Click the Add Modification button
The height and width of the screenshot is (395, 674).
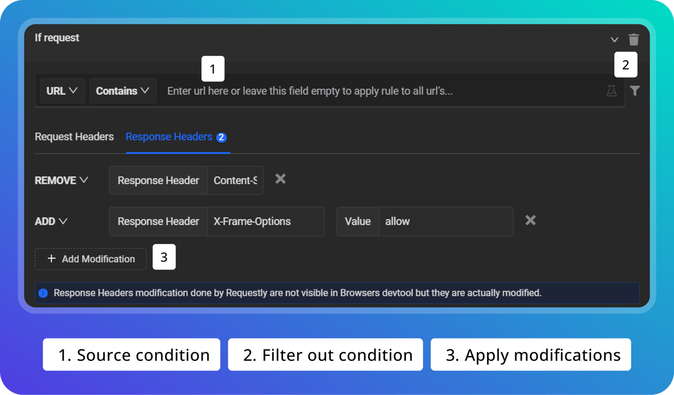(91, 259)
